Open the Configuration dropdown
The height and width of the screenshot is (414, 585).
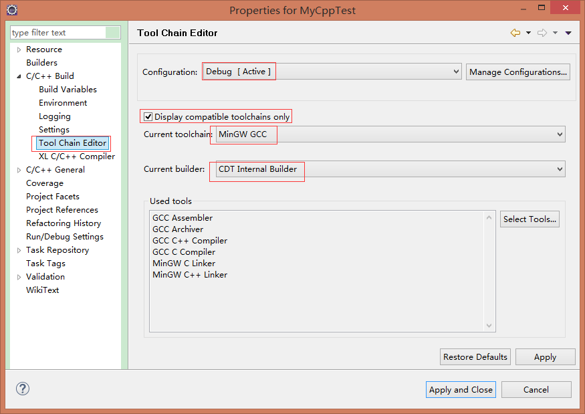click(x=332, y=72)
